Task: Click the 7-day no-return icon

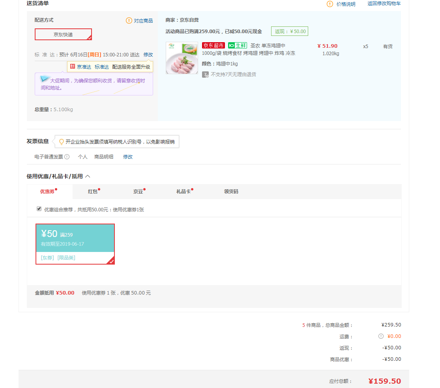Action: point(205,75)
